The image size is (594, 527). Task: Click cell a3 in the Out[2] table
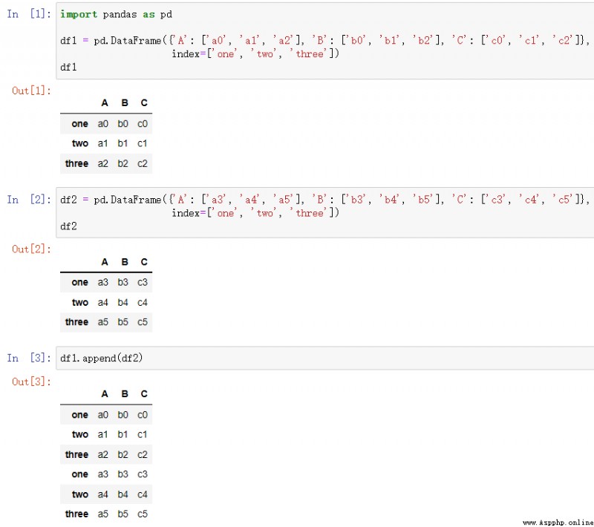103,283
